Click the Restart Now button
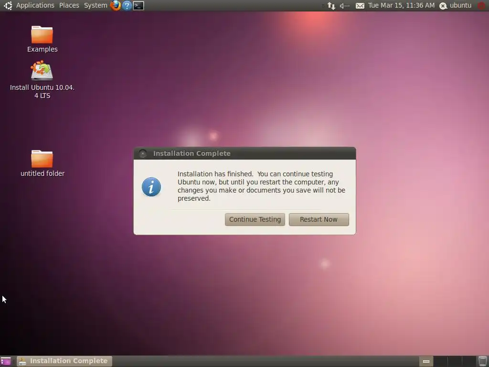 [319, 219]
